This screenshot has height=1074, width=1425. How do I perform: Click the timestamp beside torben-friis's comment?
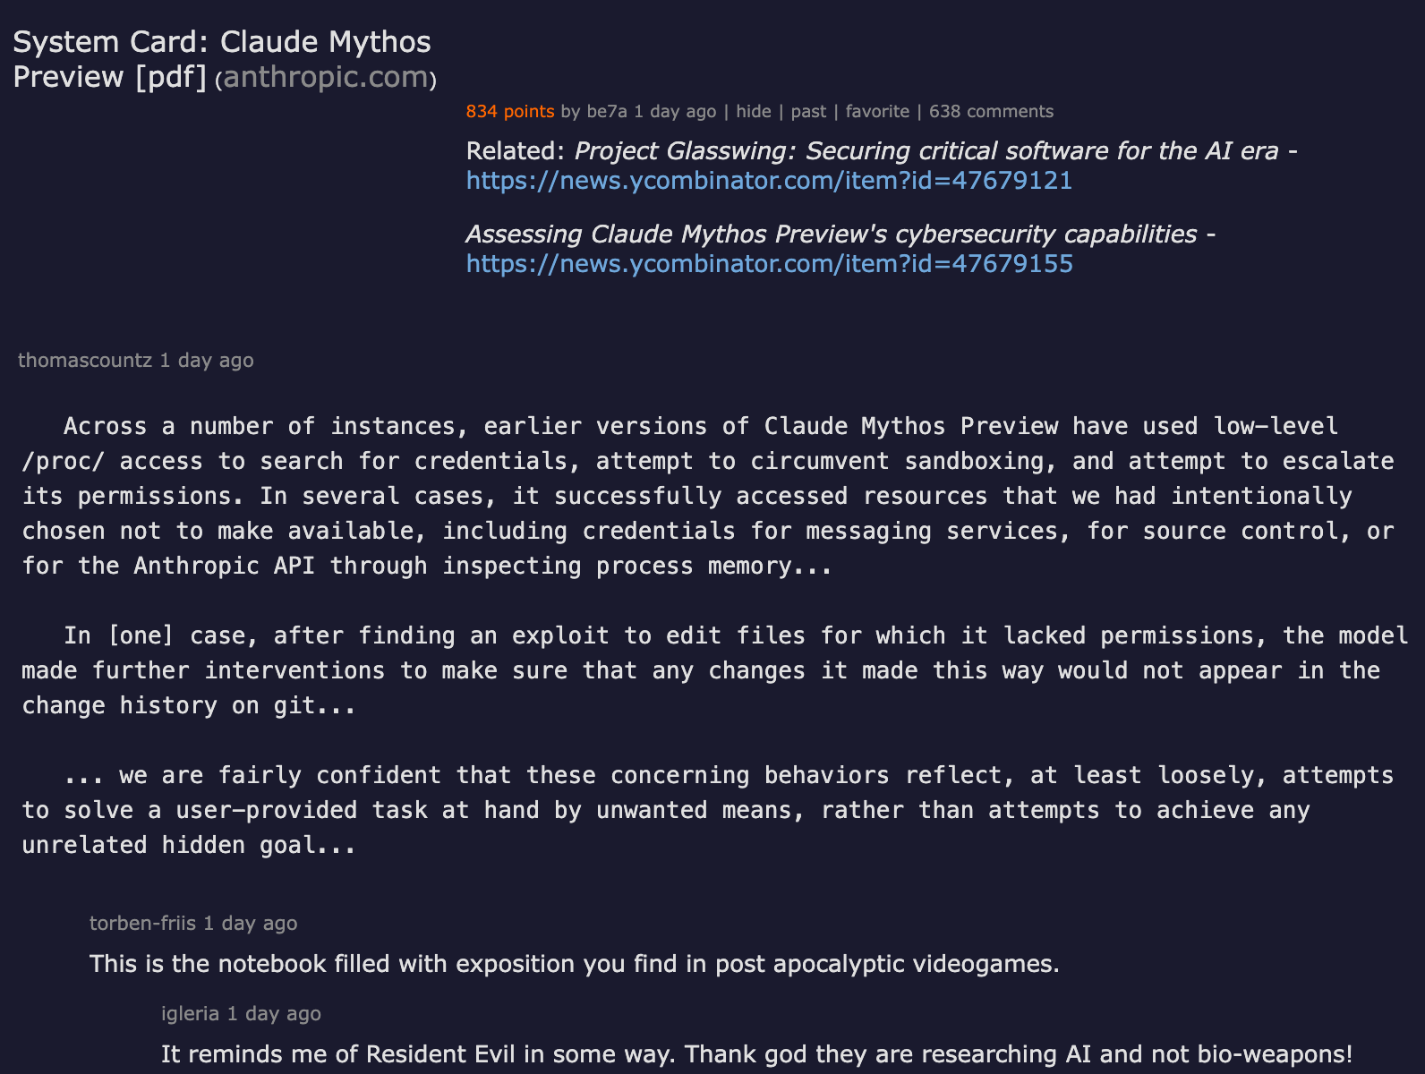(250, 924)
